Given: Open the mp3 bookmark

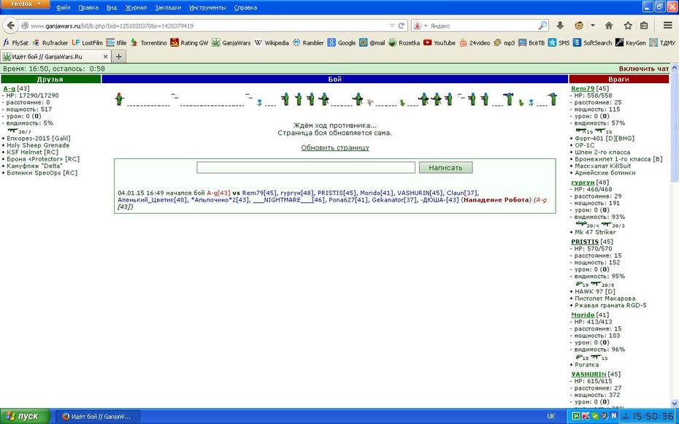Looking at the screenshot, I should 504,43.
